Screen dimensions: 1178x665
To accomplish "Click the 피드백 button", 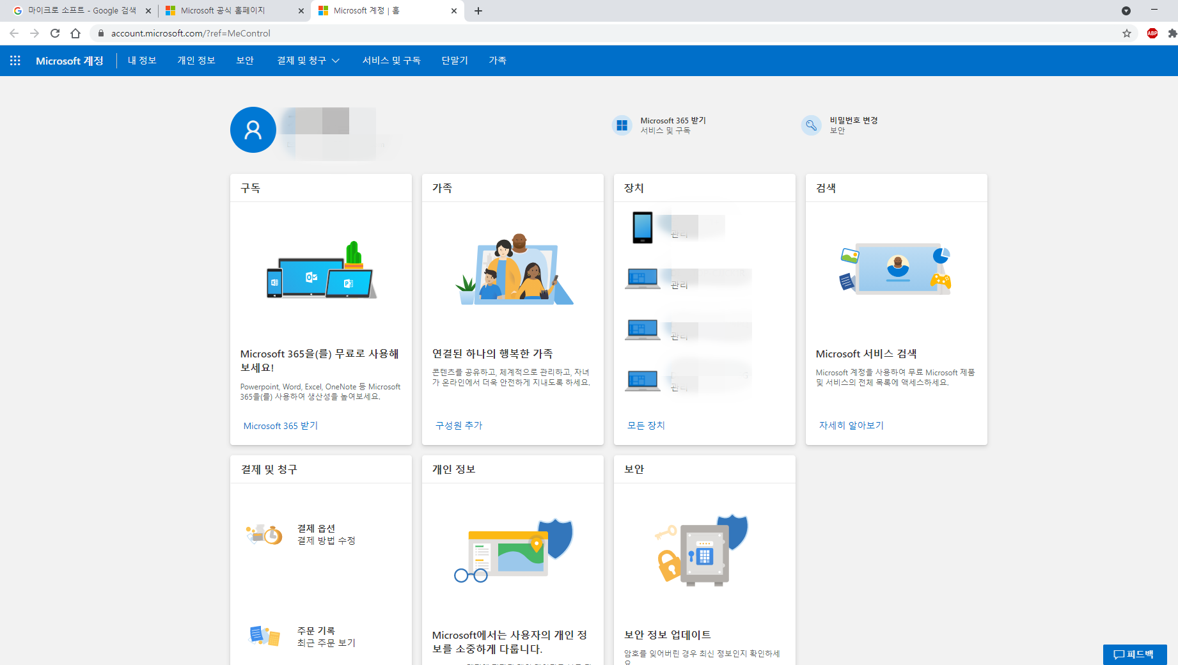I will (1135, 654).
